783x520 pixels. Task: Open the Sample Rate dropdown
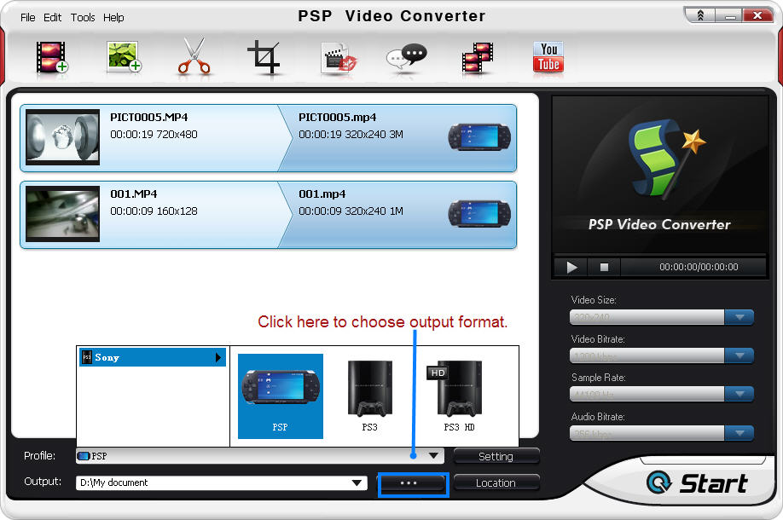[739, 394]
